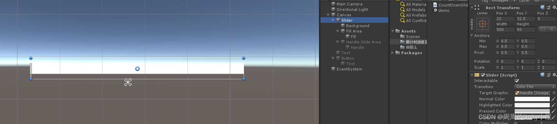The height and width of the screenshot is (124, 557).
Task: Select the Slider row in Hierarchy
Action: (x=354, y=20)
